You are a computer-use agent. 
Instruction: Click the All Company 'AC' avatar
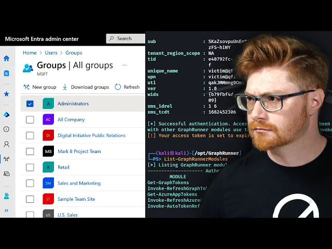(48, 119)
